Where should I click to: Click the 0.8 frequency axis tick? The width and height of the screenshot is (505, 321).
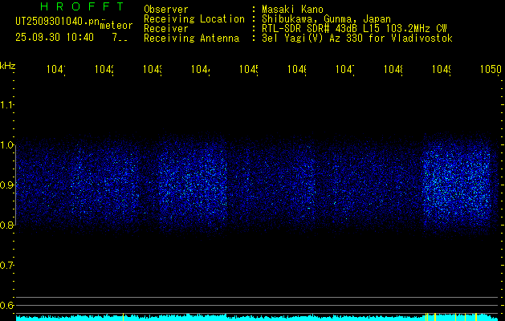coord(7,226)
